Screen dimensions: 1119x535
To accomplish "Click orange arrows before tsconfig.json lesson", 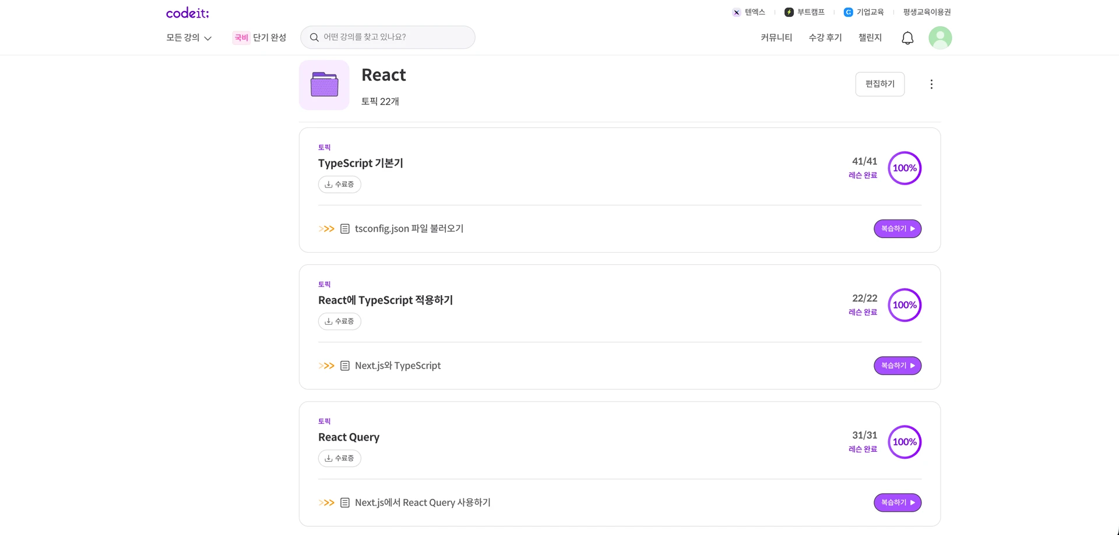I will [x=326, y=229].
